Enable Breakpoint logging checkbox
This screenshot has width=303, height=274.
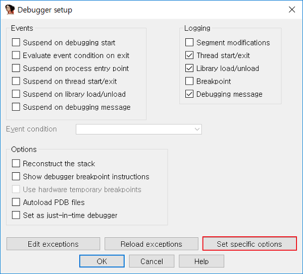tap(189, 81)
